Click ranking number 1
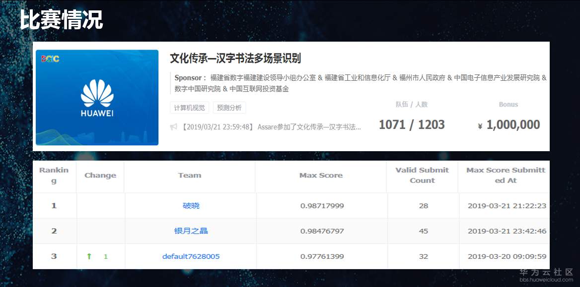The height and width of the screenshot is (287, 580). (x=54, y=206)
